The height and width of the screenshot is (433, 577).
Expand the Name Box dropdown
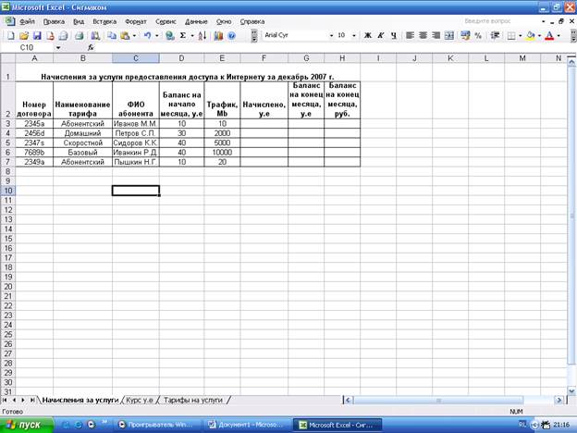coord(58,47)
